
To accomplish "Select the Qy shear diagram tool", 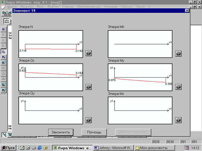I will pyautogui.click(x=4, y=41).
